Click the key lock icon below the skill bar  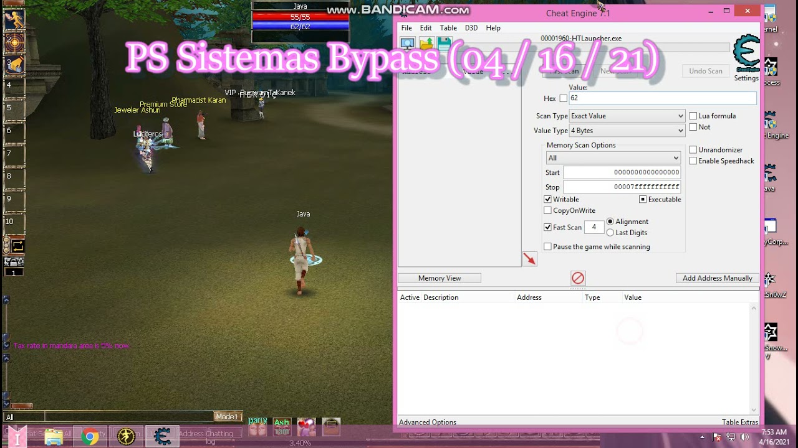[x=14, y=262]
